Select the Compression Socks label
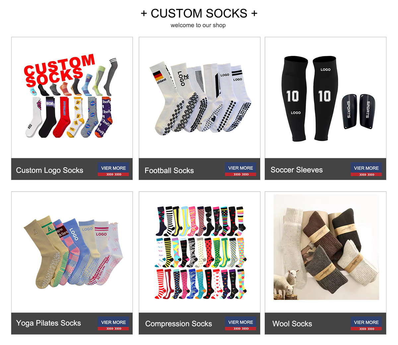The image size is (398, 345). point(178,324)
